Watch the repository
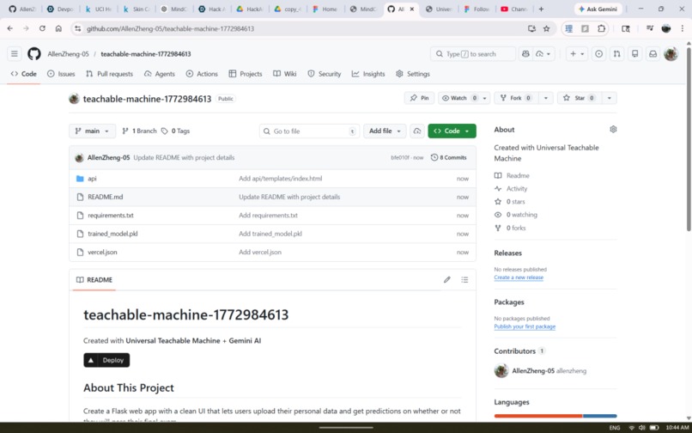692x433 pixels. 458,98
